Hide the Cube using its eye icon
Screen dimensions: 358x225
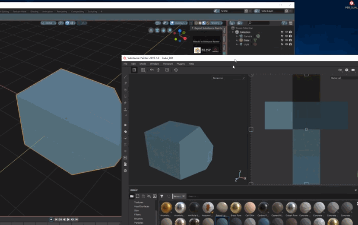[x=286, y=40]
